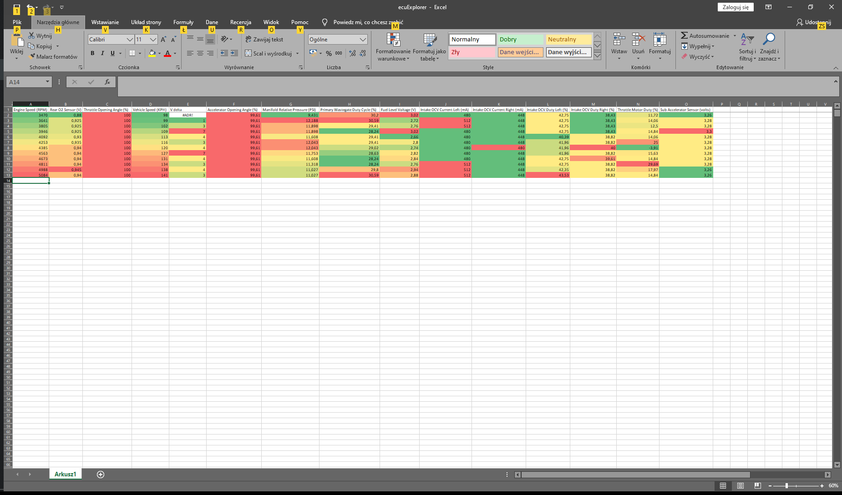Open the Formuły ribbon tab
The image size is (842, 495).
[183, 22]
